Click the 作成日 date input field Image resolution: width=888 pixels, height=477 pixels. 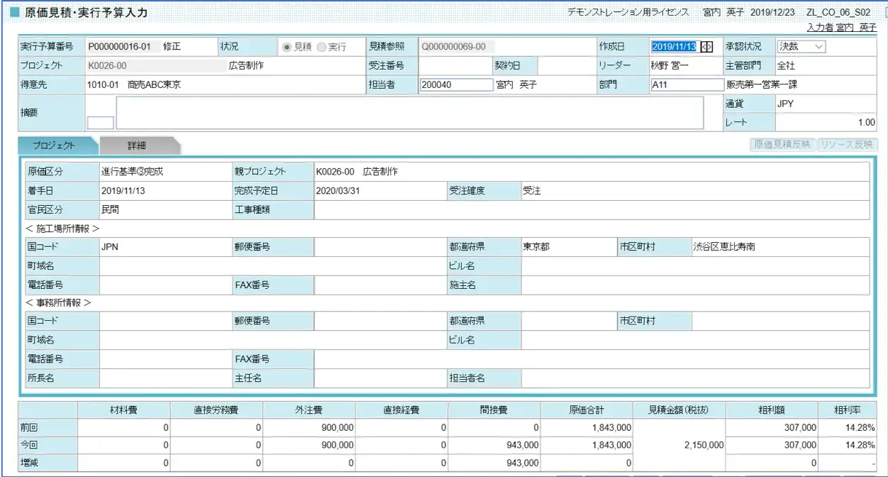(x=673, y=47)
